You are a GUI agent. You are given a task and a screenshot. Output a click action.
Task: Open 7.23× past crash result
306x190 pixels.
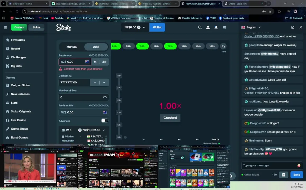tap(170, 46)
